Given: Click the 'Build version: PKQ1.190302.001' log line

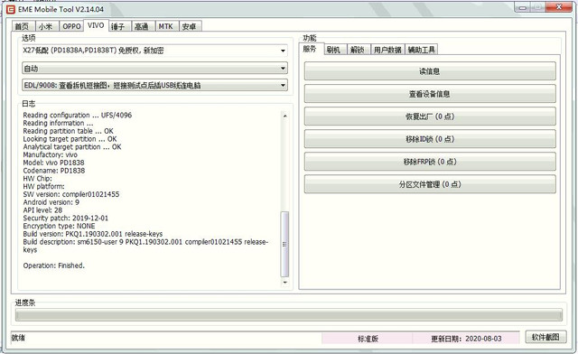Looking at the screenshot, I should click(93, 234).
